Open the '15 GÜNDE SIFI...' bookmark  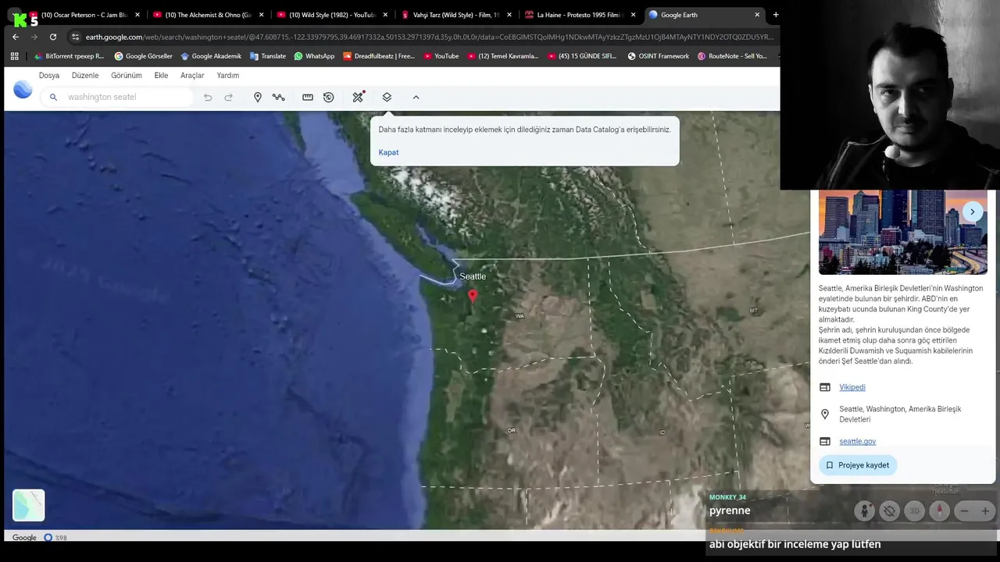pyautogui.click(x=582, y=56)
